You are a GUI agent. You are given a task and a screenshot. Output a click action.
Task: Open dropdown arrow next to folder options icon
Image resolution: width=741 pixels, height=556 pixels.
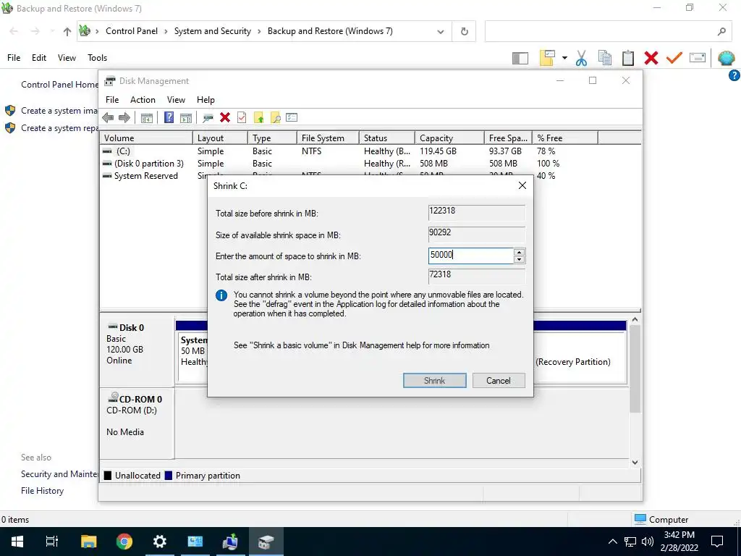click(x=564, y=58)
